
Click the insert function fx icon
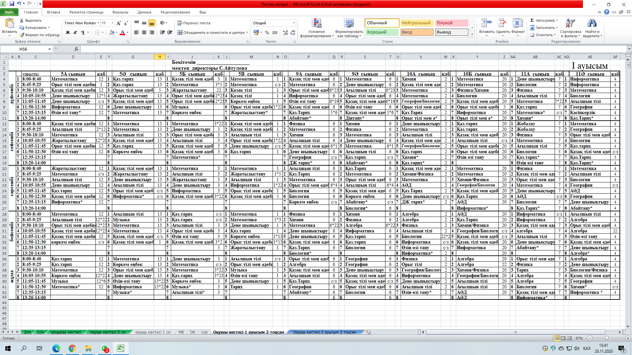[x=76, y=49]
